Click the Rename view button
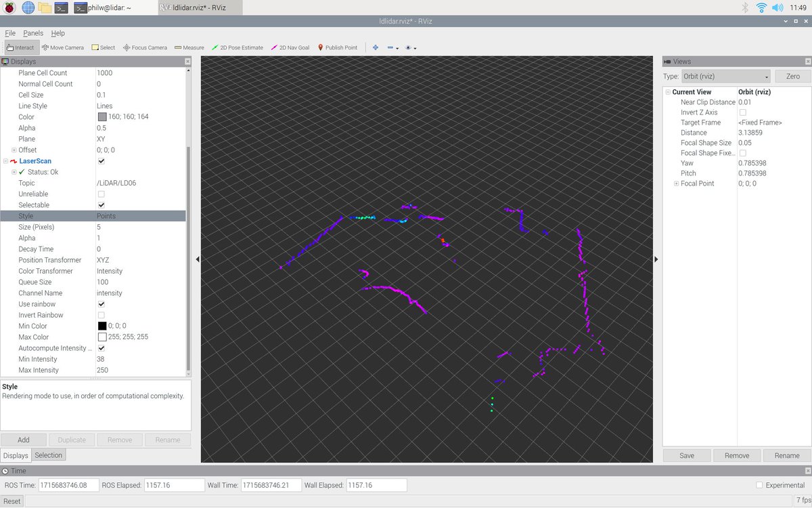The image size is (812, 508). [787, 456]
